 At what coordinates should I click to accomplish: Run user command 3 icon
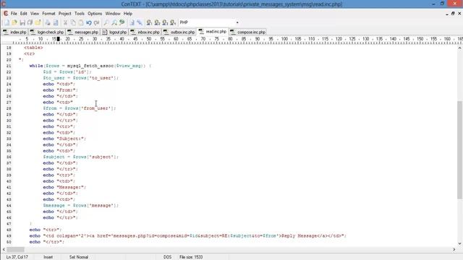(165, 22)
